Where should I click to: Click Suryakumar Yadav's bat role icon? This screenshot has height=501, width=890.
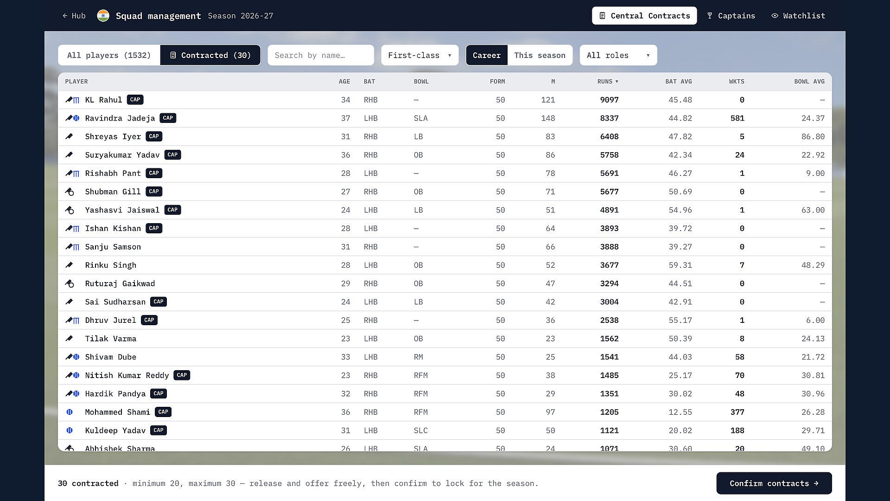click(69, 155)
